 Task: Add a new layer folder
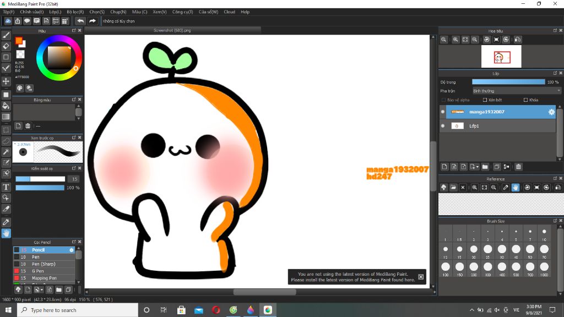[x=485, y=167]
